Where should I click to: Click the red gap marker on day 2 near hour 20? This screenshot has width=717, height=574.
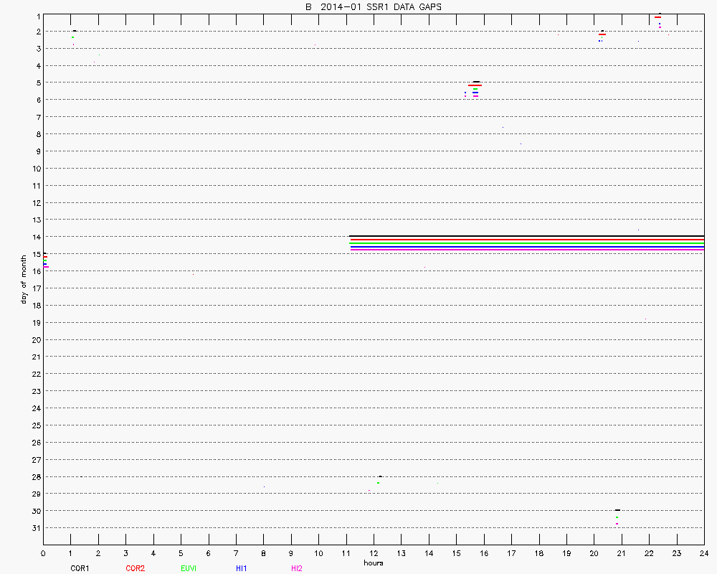tap(602, 34)
